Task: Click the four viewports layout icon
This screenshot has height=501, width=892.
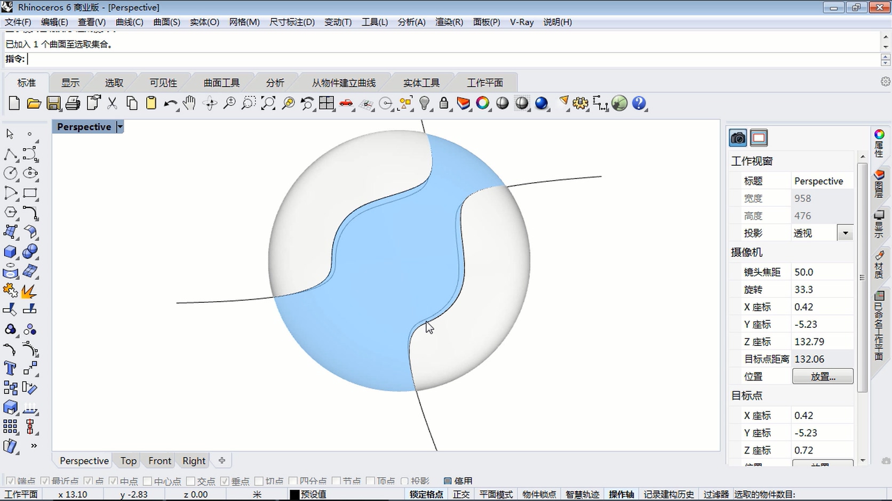Action: (x=326, y=103)
